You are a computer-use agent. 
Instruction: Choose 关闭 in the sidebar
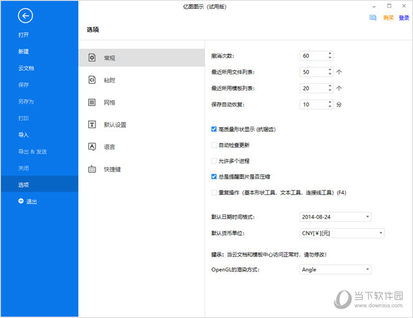pyautogui.click(x=23, y=168)
